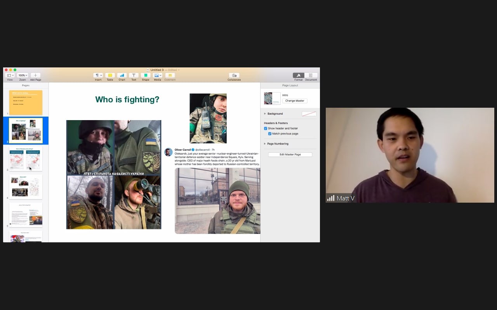This screenshot has width=497, height=310.
Task: Select the female soldier photo with radio
Action: 208,118
